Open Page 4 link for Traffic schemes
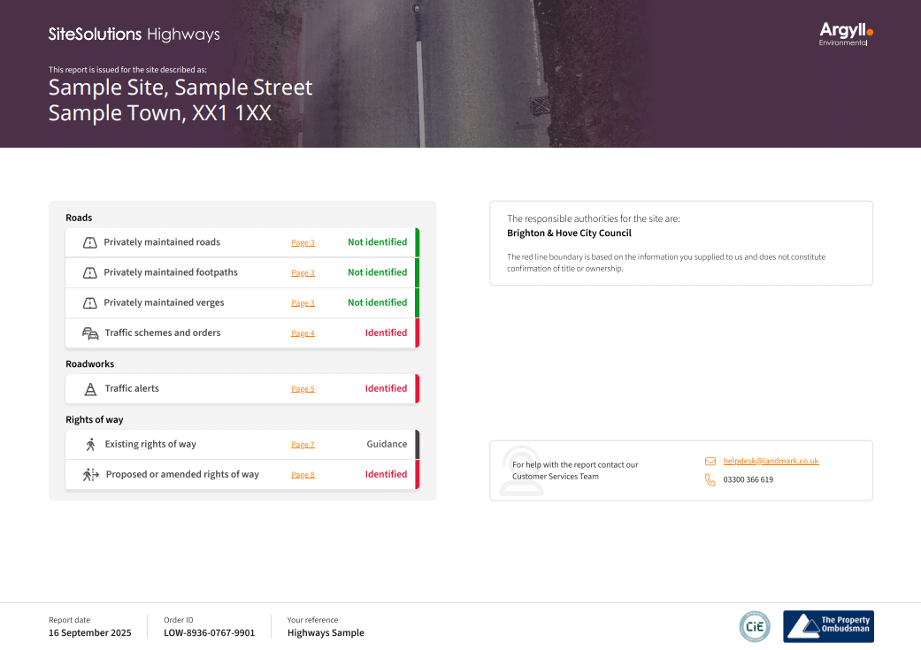The width and height of the screenshot is (921, 650). (x=303, y=333)
